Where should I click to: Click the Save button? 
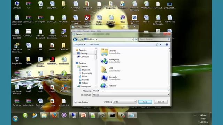(x=145, y=102)
